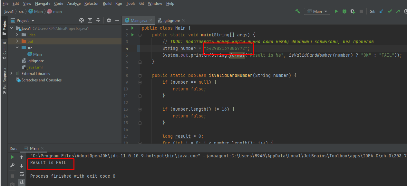The image size is (407, 186).
Task: Update project with the blue Git arrow
Action: tap(381, 11)
